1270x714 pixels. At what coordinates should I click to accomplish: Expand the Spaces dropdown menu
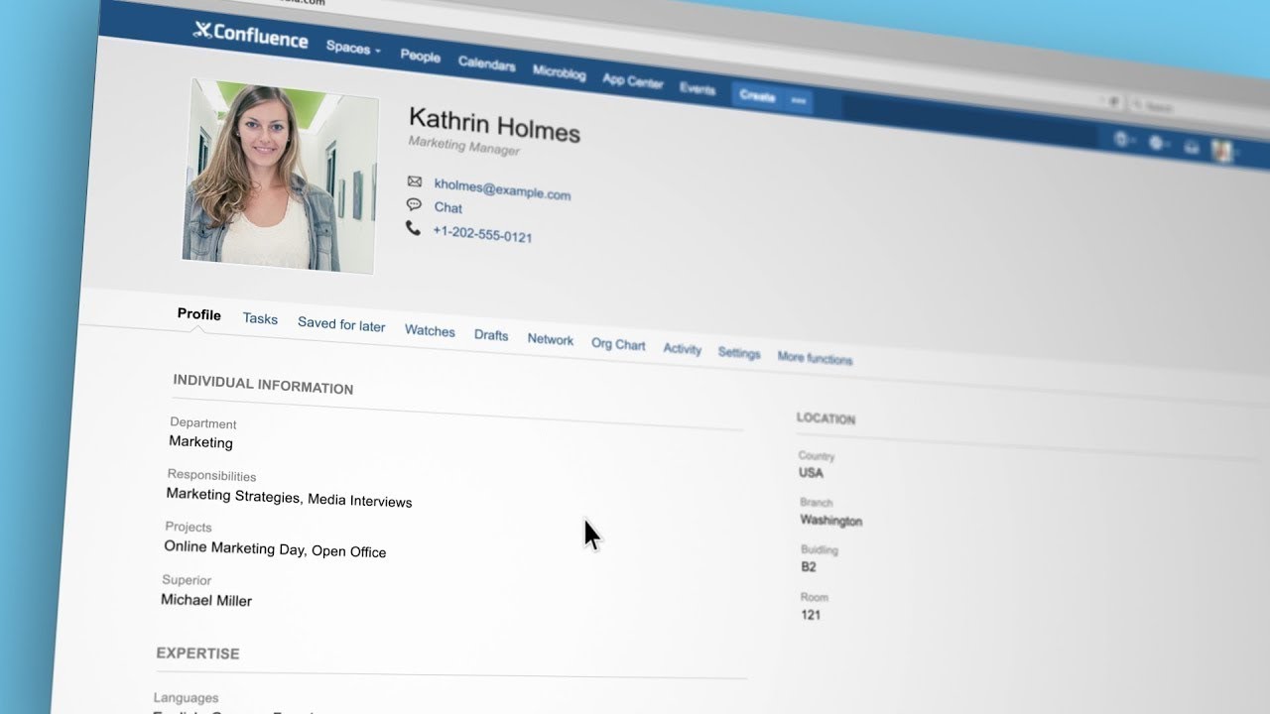(353, 48)
